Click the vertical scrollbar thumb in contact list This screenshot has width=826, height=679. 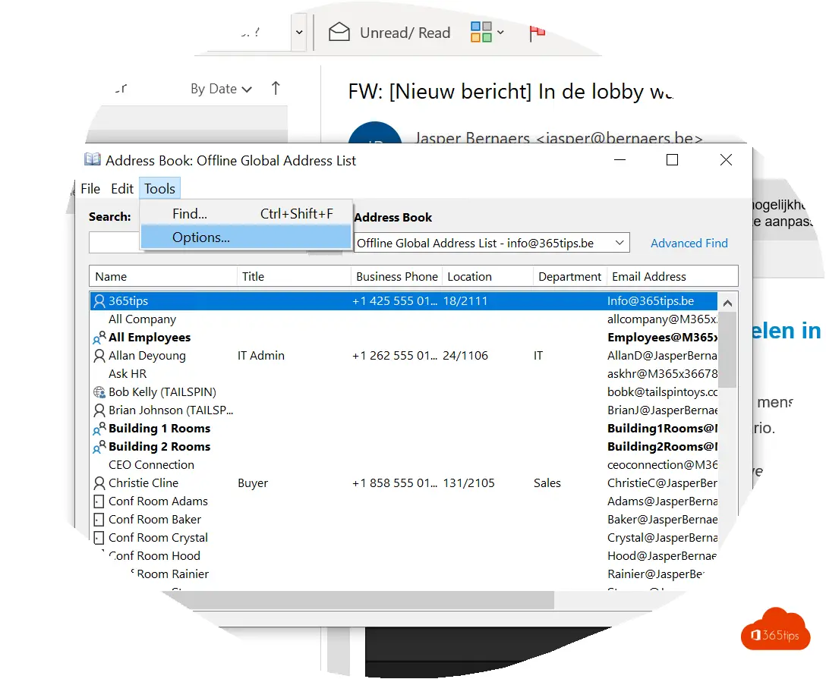tap(727, 350)
